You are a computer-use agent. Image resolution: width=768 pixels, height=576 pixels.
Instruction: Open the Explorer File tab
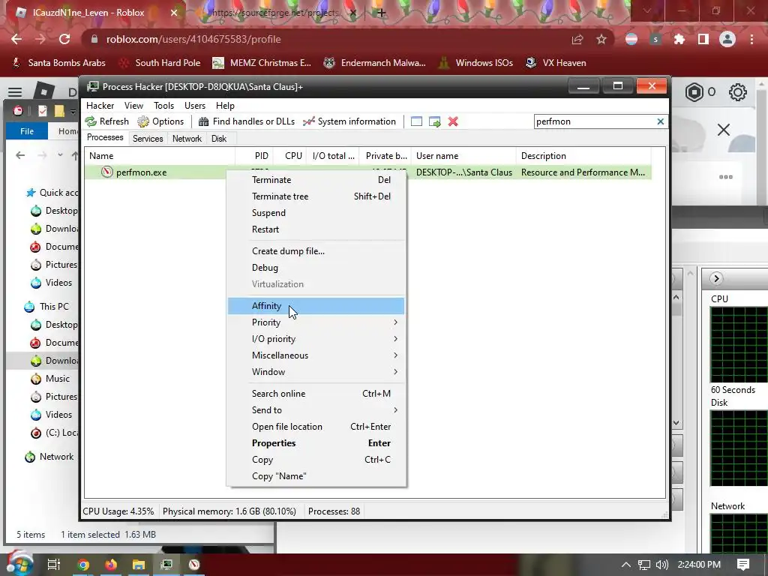pos(27,131)
